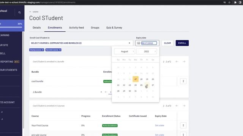
Task: Select August 29 in the calendar
Action: click(124, 91)
